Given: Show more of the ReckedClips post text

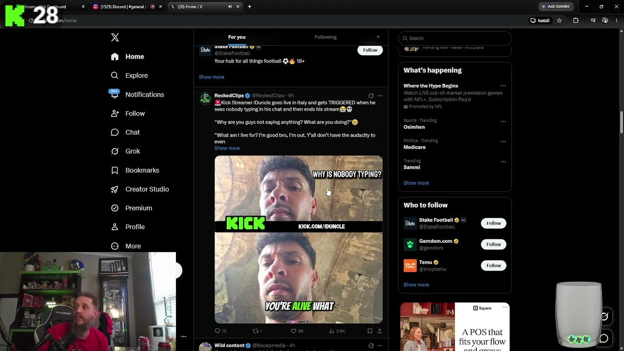Looking at the screenshot, I should (227, 148).
